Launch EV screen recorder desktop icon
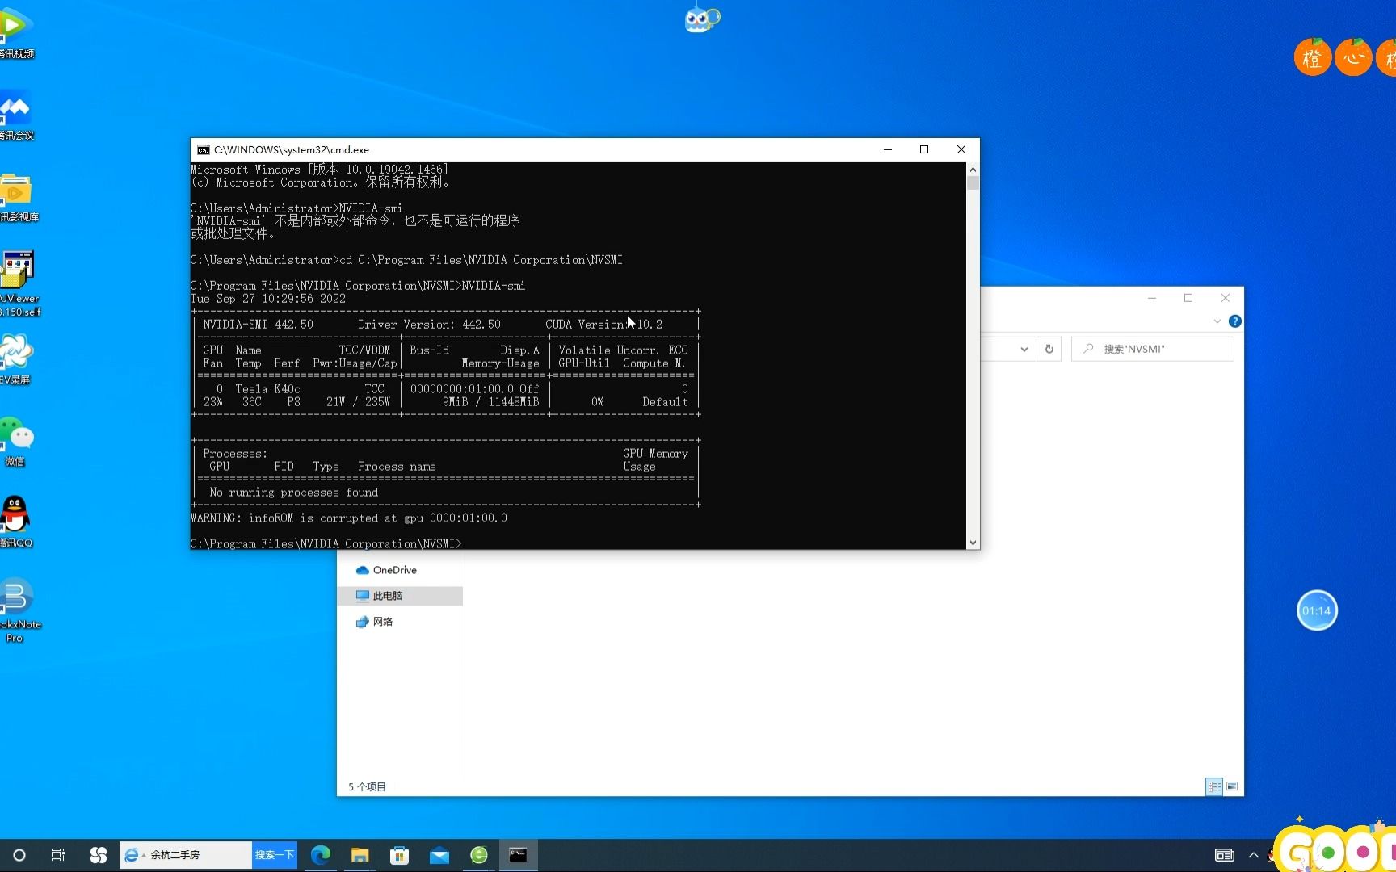The height and width of the screenshot is (872, 1396). (15, 359)
